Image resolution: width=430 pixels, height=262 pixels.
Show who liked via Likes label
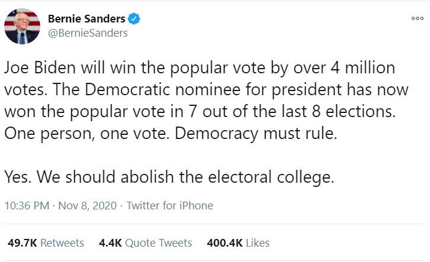click(x=258, y=242)
